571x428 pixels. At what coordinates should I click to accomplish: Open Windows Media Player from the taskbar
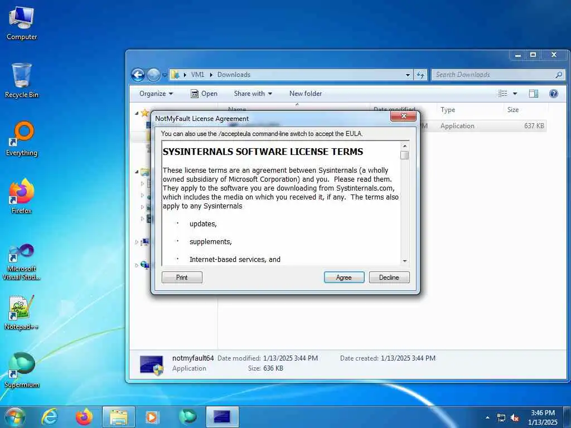152,417
